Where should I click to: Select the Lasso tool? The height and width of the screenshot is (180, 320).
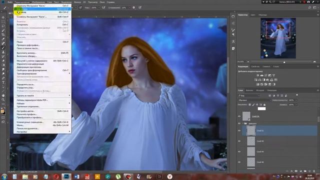pyautogui.click(x=3, y=26)
